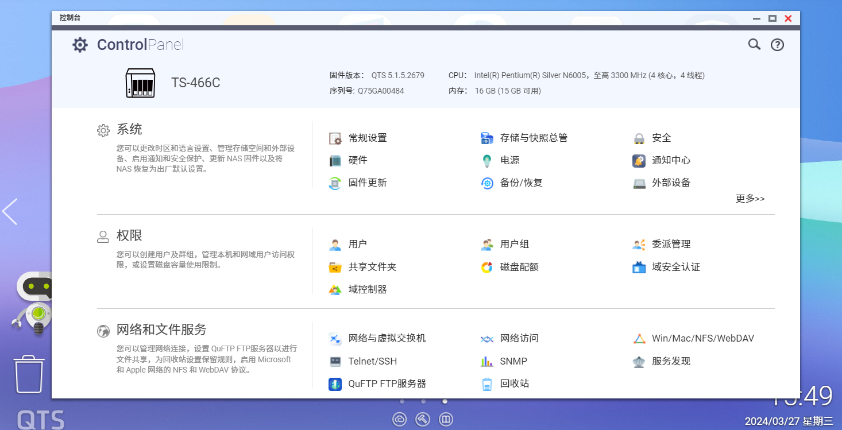Open the QuFTP FTP服务器 icon
This screenshot has width=842, height=430.
(335, 384)
